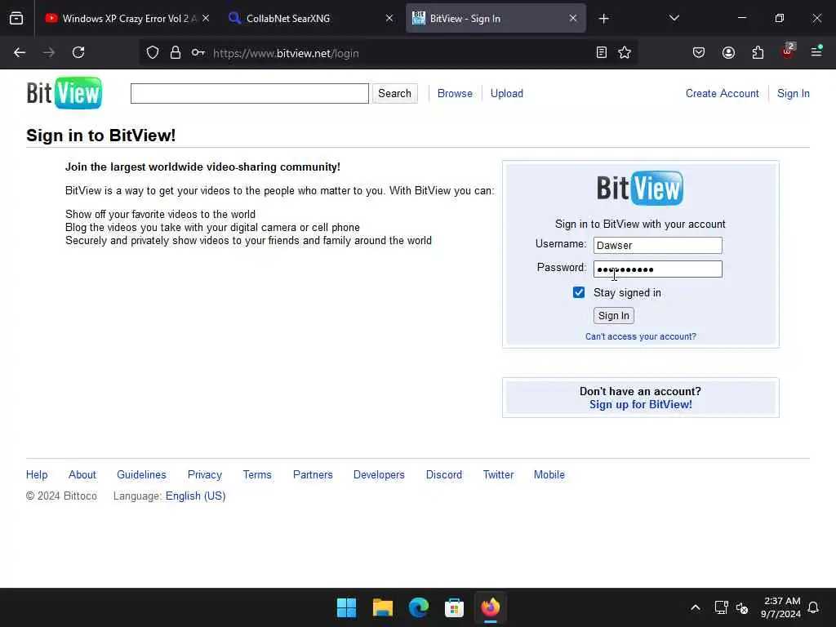This screenshot has height=627, width=836.
Task: Click Sign In link in header
Action: [794, 93]
